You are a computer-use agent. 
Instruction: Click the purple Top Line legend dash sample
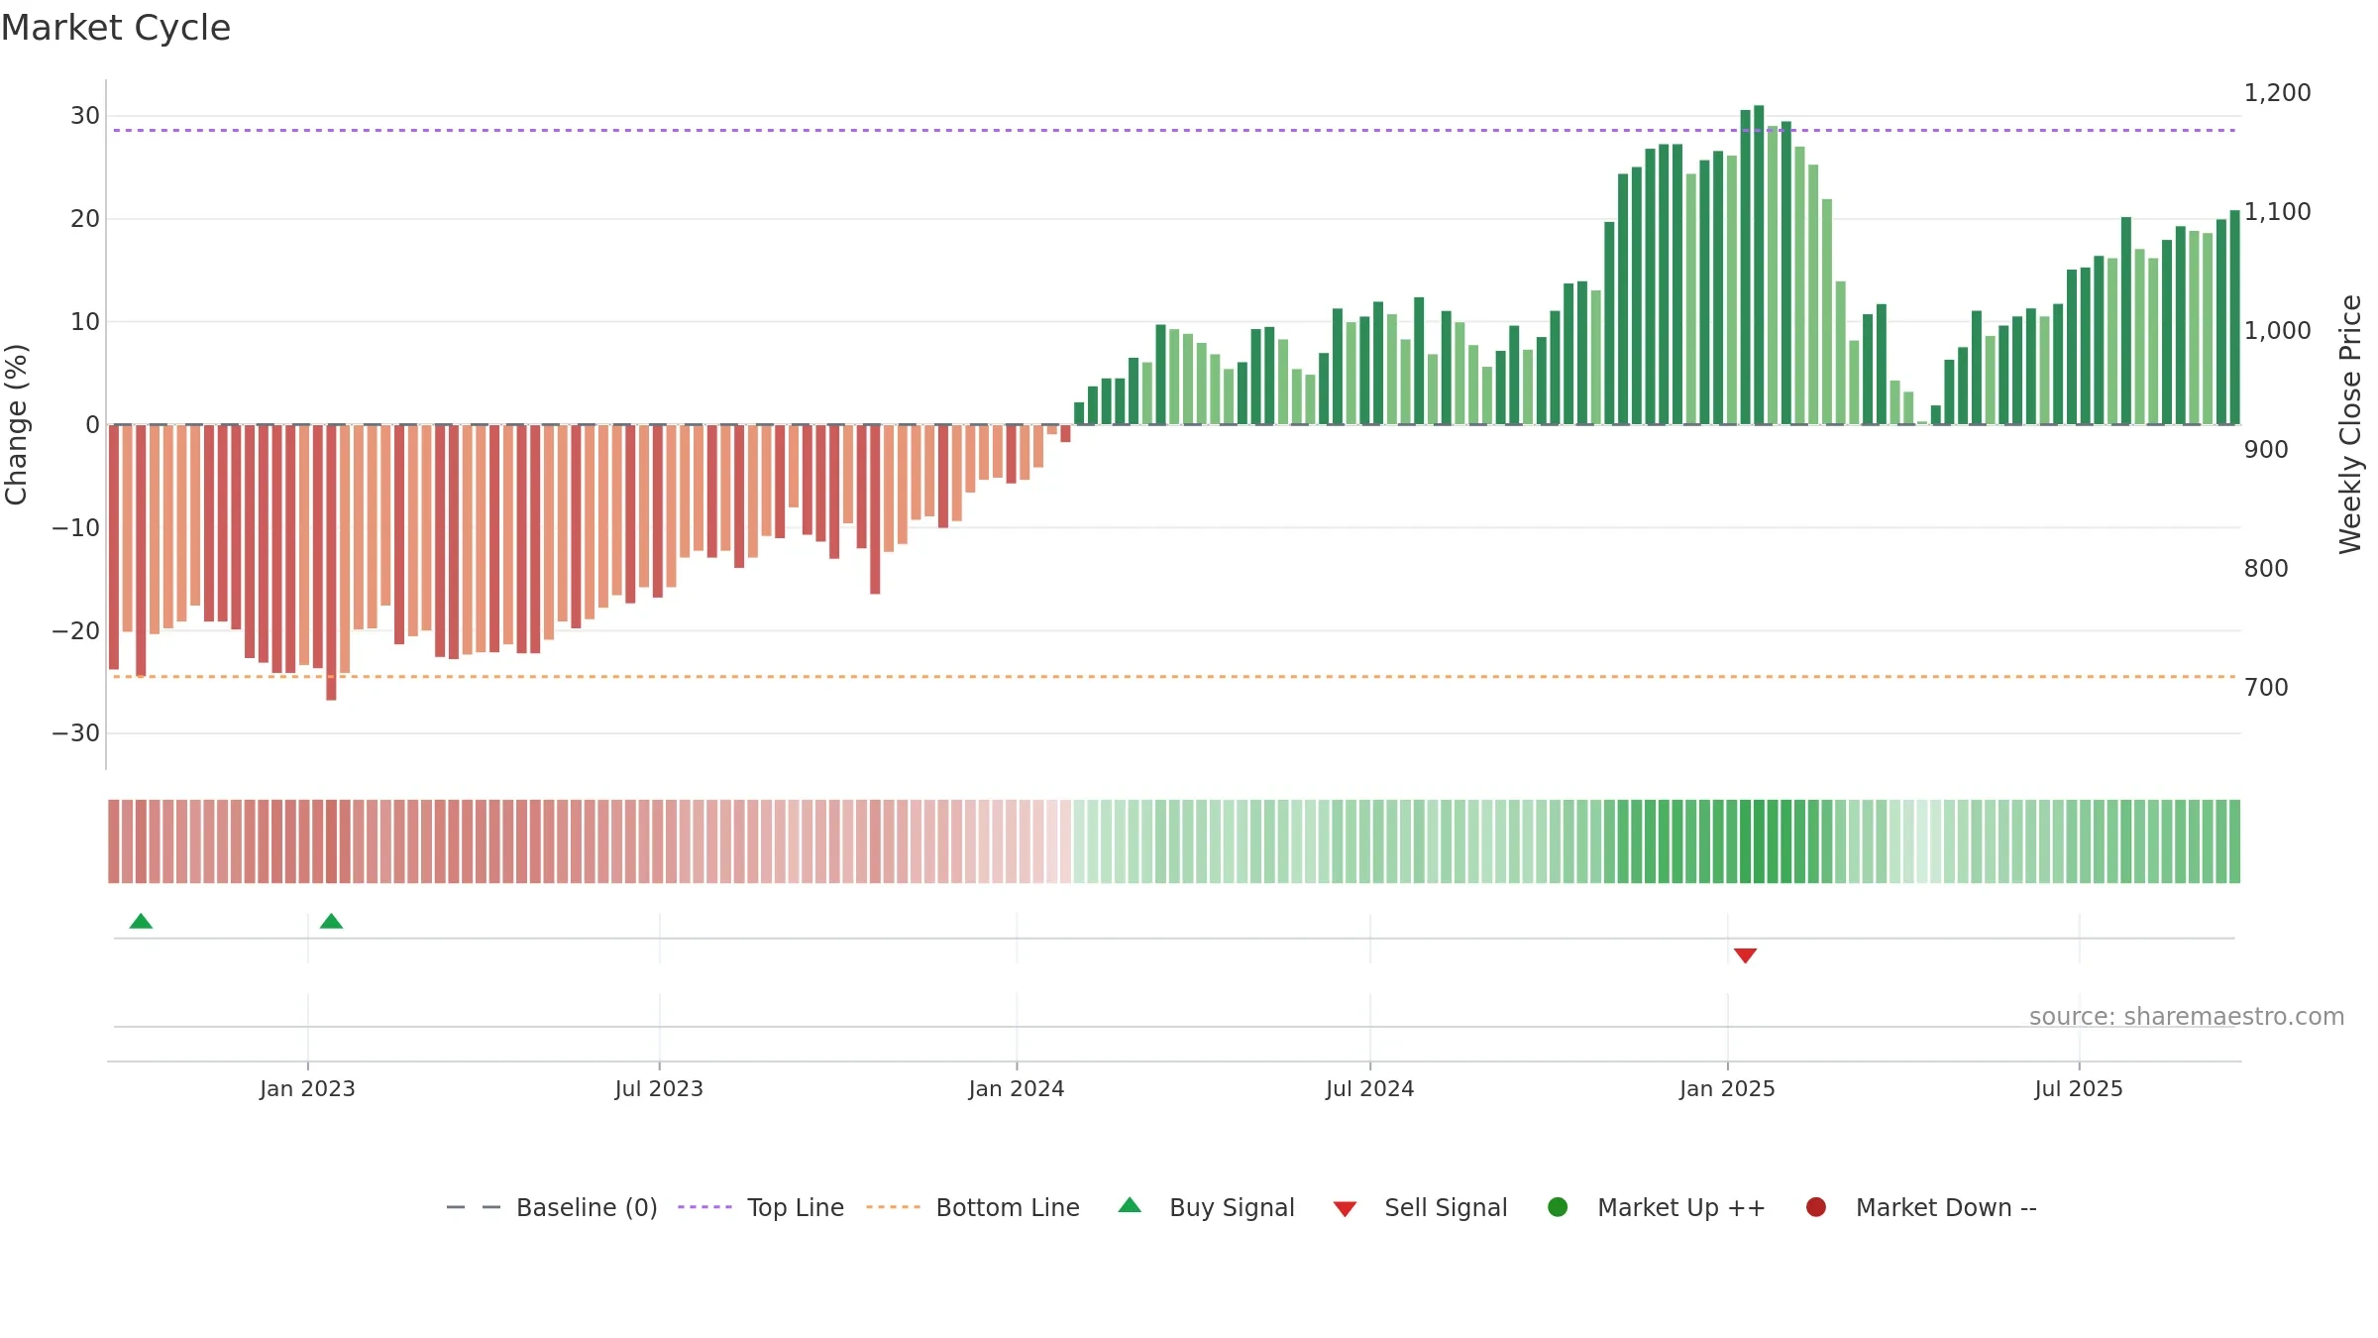(x=704, y=1207)
